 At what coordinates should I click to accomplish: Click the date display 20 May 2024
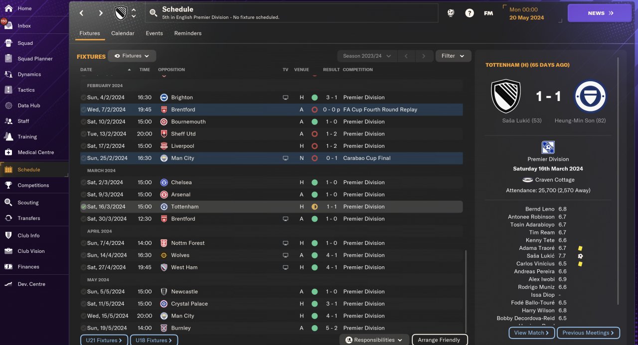pos(526,18)
